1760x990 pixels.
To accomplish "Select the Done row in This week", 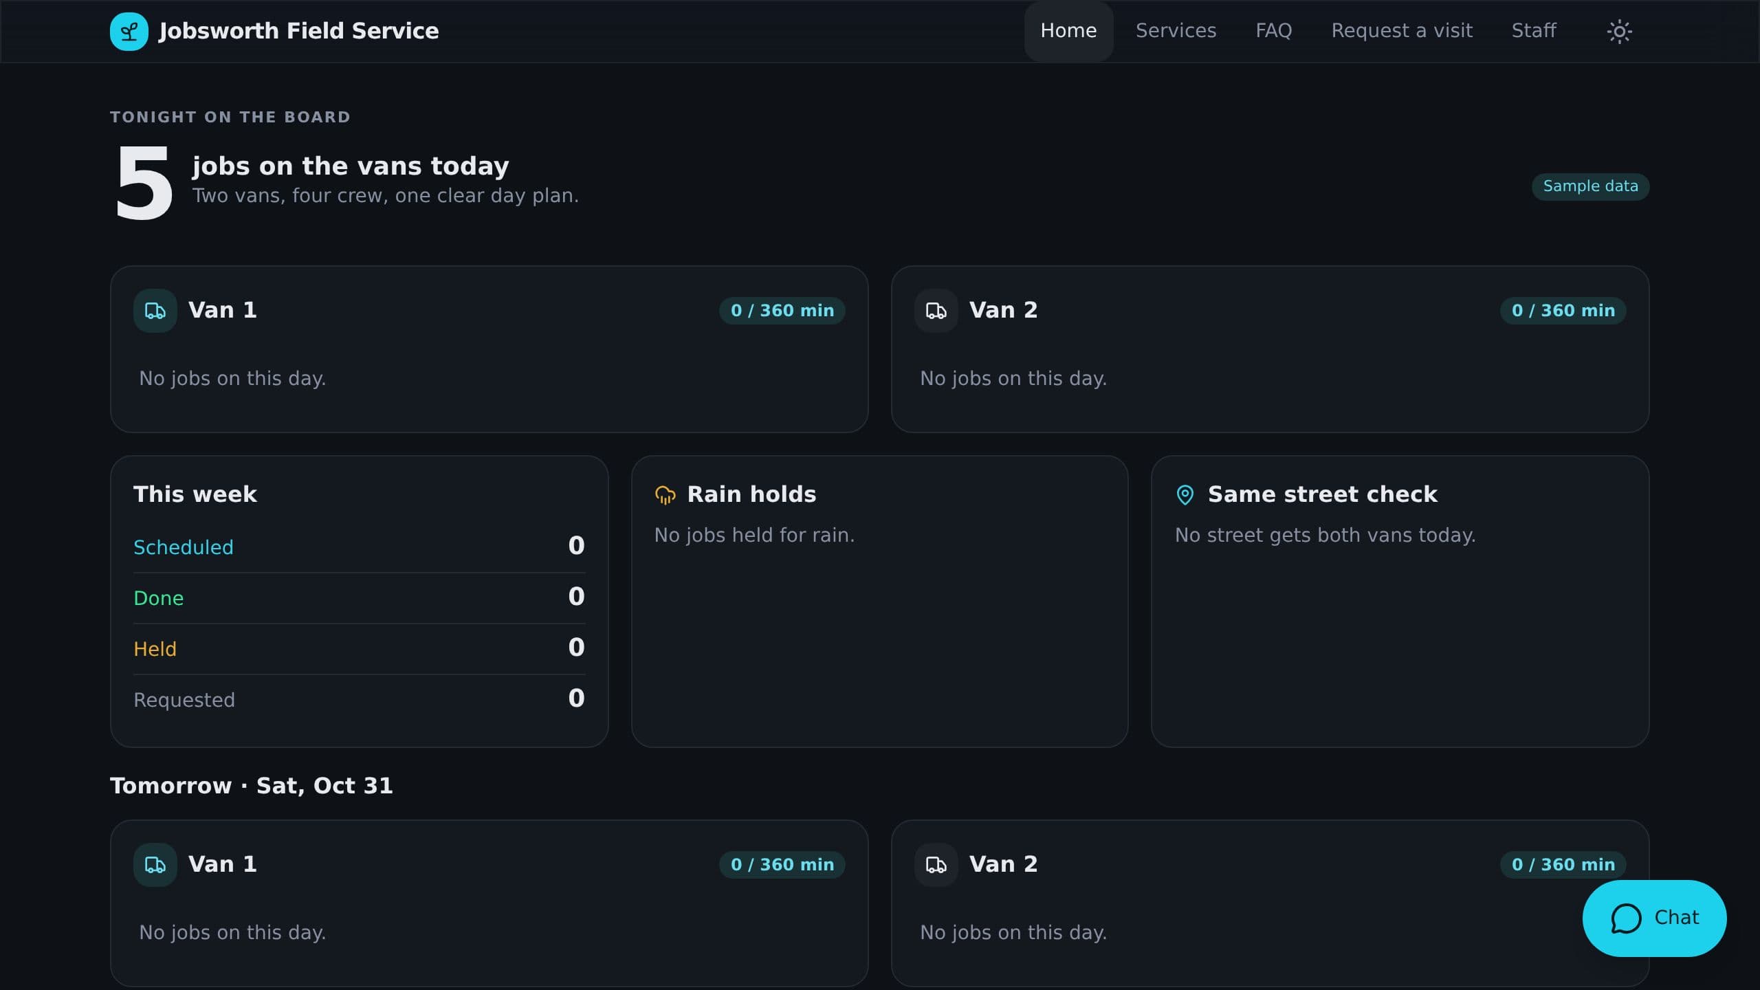I will pos(359,598).
